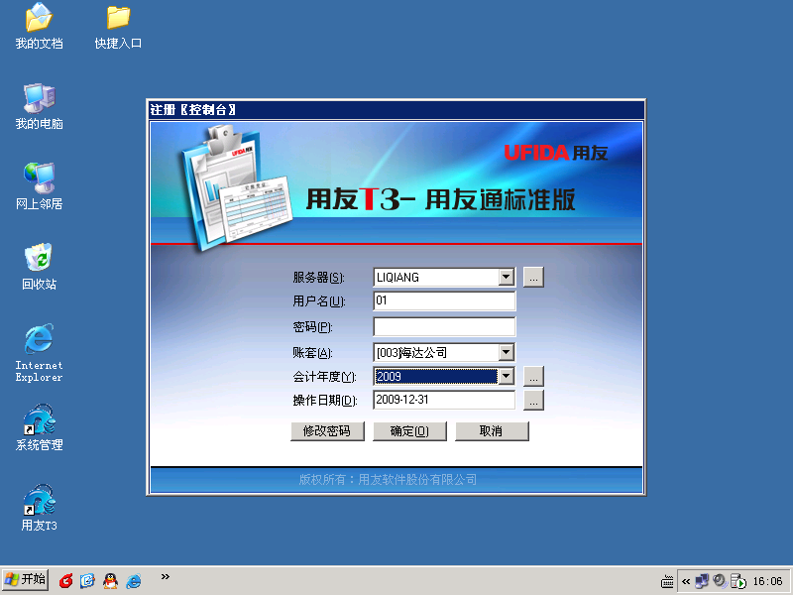Open the 我的文档 desktop icon
Viewport: 793px width, 595px height.
tap(39, 26)
